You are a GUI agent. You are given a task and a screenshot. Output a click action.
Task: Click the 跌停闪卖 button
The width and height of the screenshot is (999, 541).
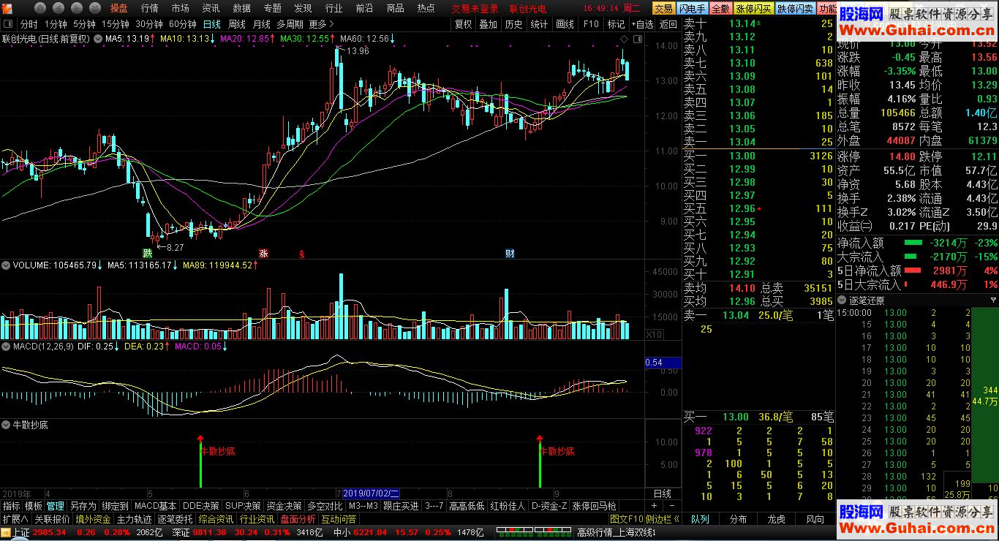click(795, 9)
